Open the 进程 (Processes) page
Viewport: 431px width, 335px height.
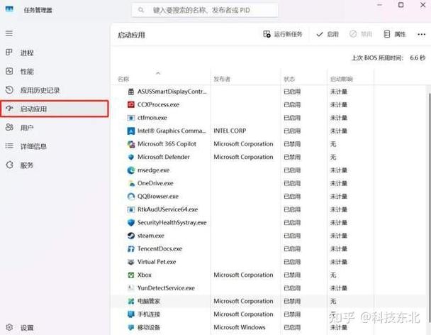click(27, 53)
